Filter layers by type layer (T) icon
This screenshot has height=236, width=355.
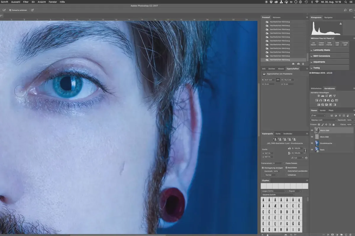point(340,115)
